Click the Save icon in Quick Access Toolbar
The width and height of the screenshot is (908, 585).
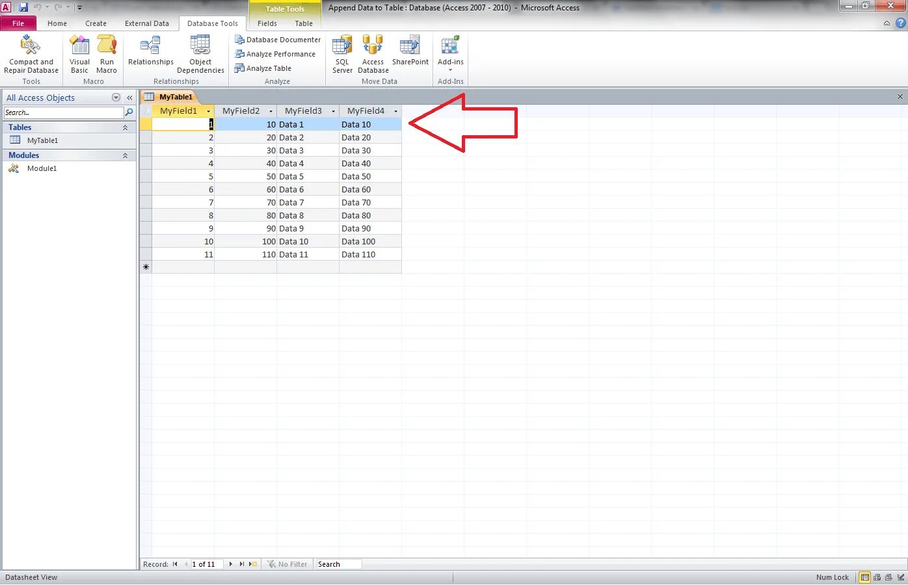pos(23,7)
